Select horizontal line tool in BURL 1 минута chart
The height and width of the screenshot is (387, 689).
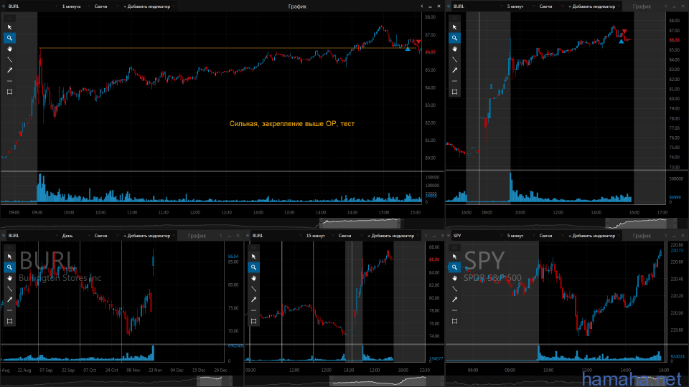point(9,81)
